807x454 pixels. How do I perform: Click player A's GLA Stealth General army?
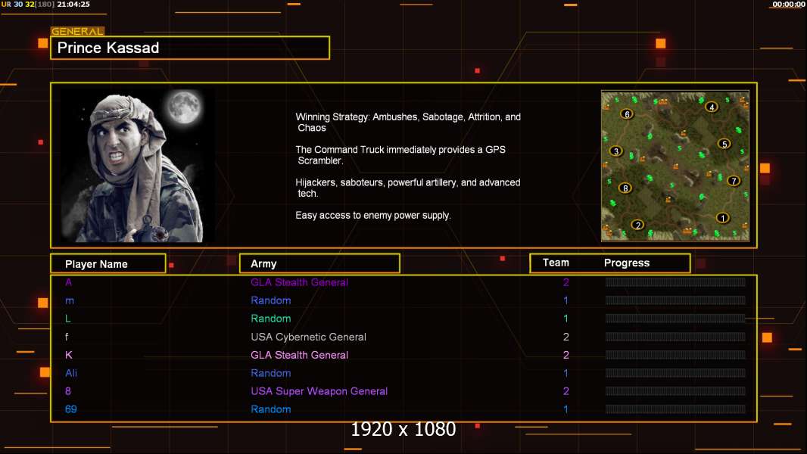tap(299, 282)
